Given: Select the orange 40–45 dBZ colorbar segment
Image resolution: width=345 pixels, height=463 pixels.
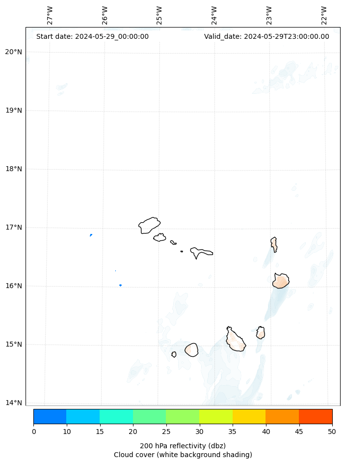Looking at the screenshot, I should click(x=282, y=416).
